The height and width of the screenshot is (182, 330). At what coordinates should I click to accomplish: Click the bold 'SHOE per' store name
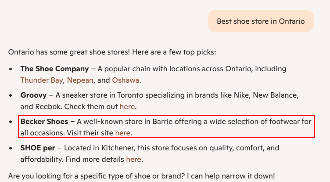[x=36, y=148]
